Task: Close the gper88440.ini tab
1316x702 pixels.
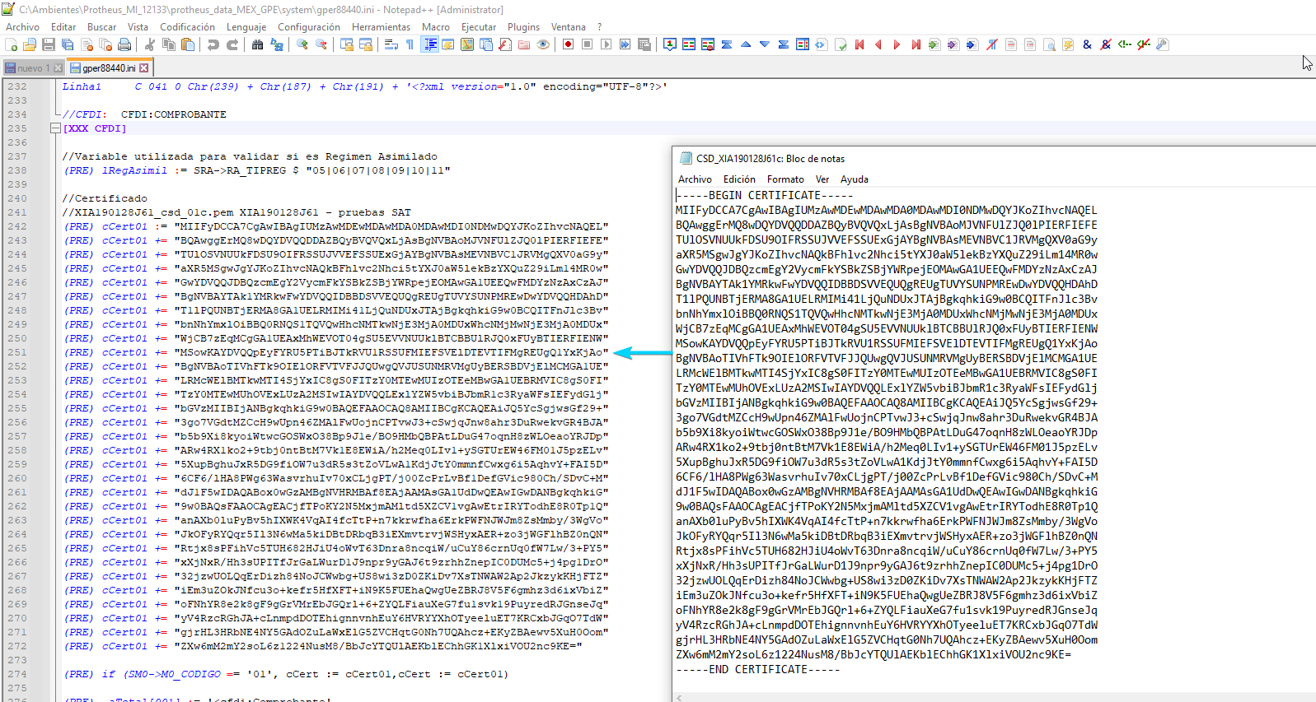Action: (x=144, y=68)
